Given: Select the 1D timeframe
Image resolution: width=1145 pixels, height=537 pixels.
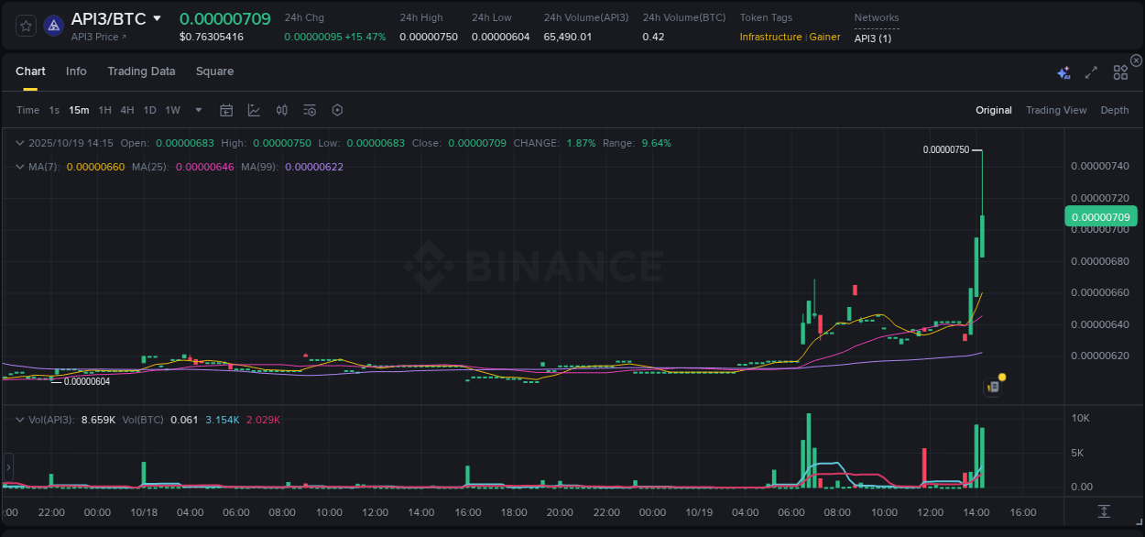Looking at the screenshot, I should click(149, 109).
